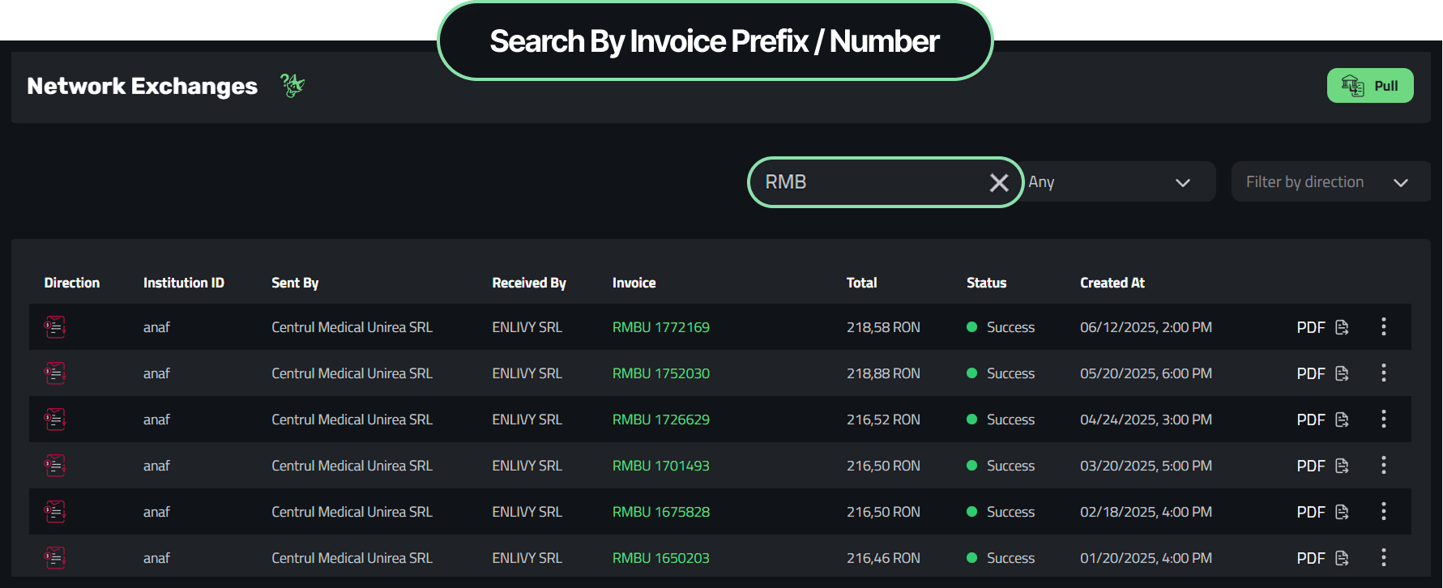Click direction icon for RMBU 1726629 row
The height and width of the screenshot is (588, 1443).
pyautogui.click(x=55, y=420)
